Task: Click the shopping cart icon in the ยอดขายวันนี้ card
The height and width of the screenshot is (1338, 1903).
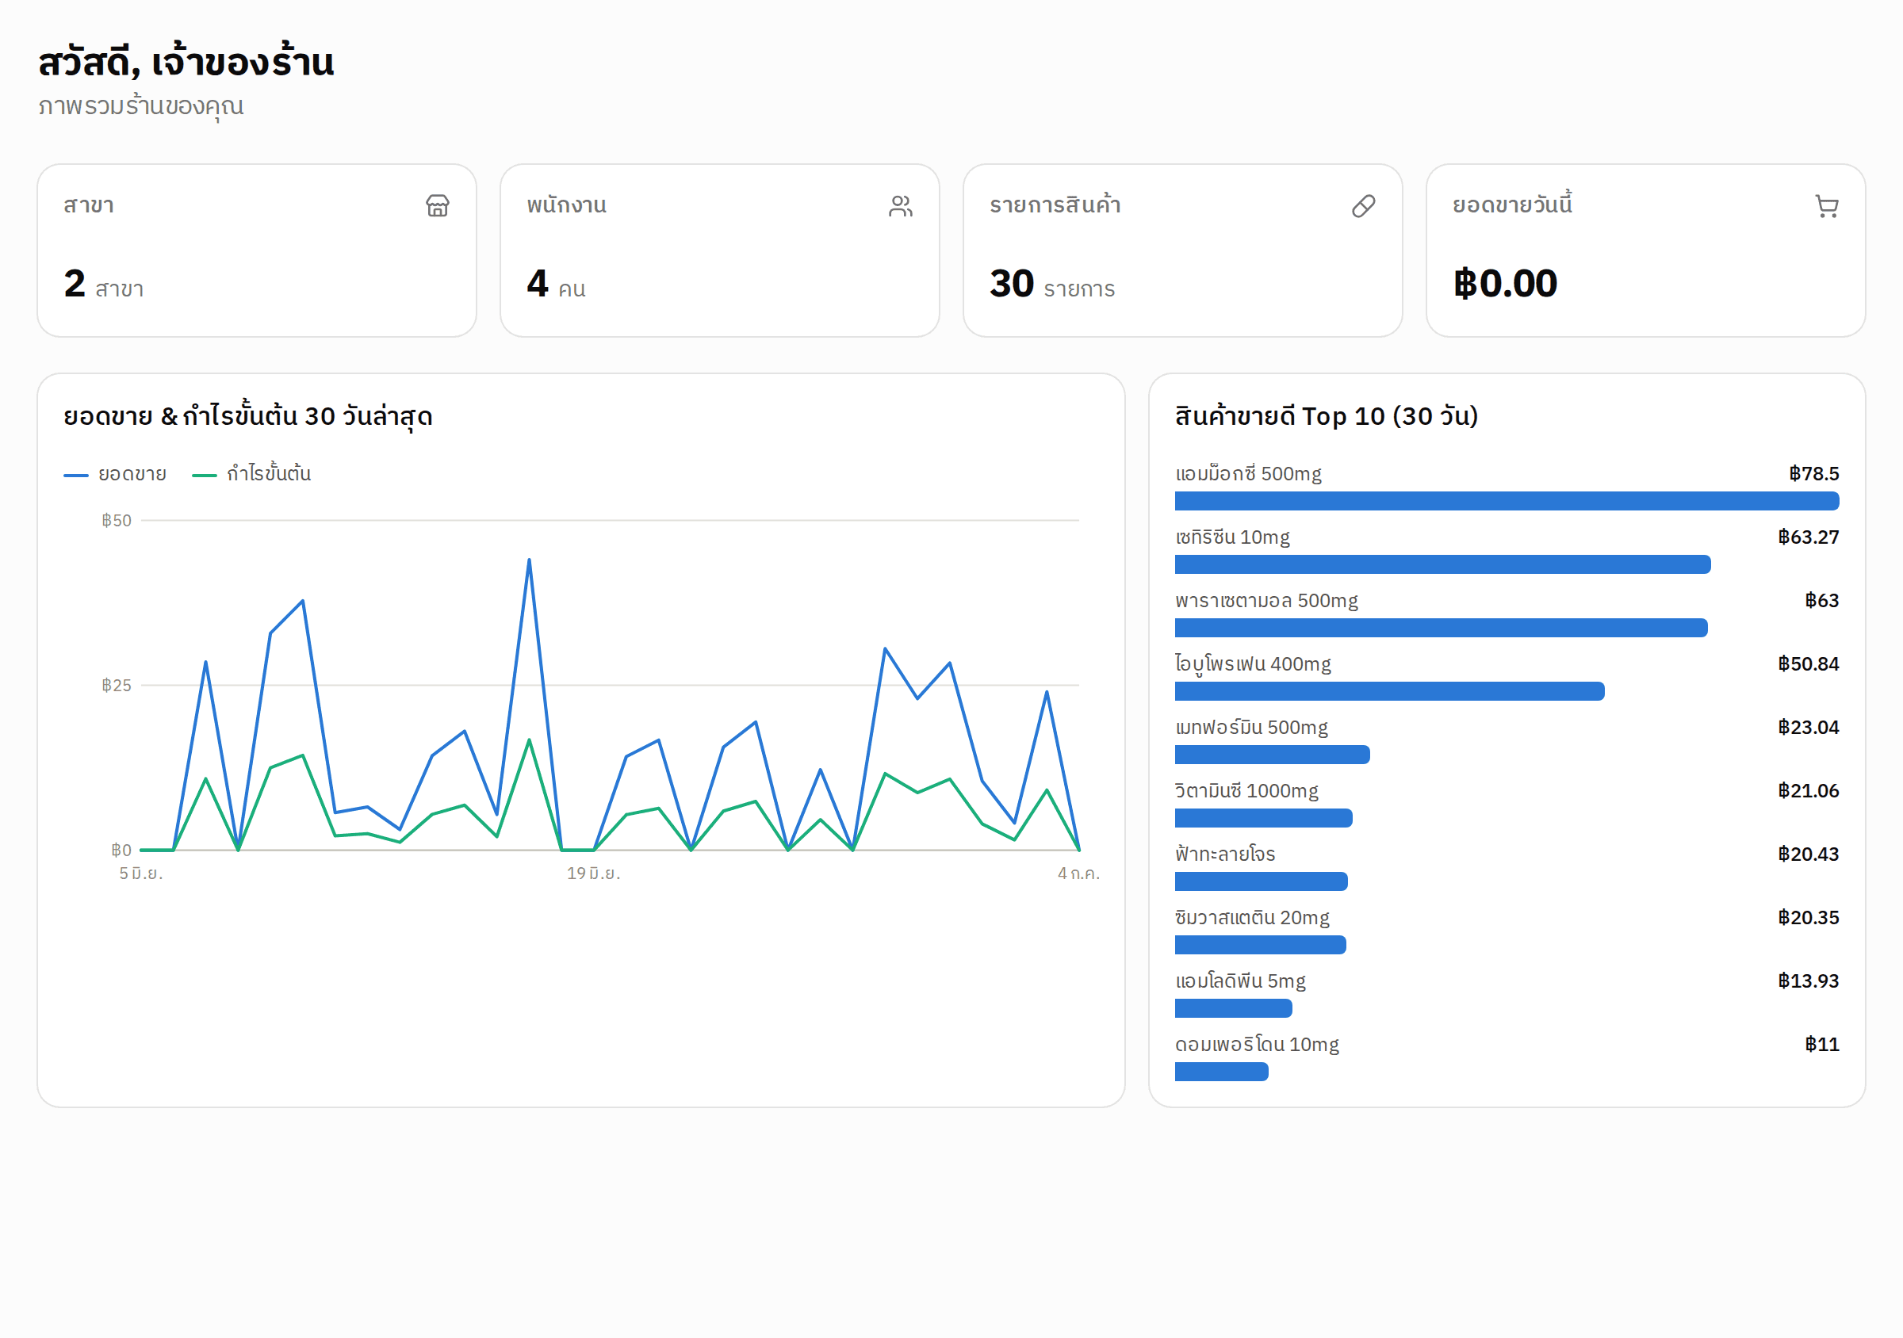Action: click(1827, 205)
